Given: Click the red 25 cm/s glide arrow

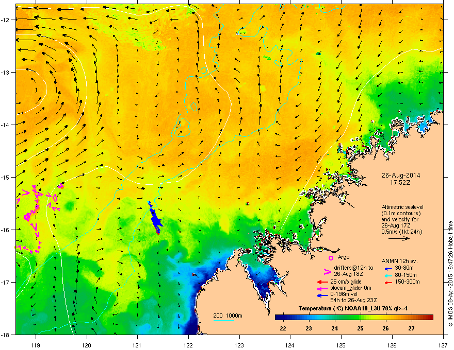Looking at the screenshot, I should coord(322,282).
